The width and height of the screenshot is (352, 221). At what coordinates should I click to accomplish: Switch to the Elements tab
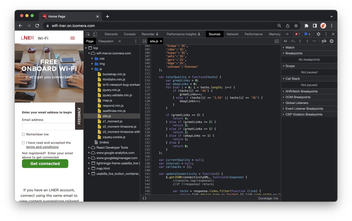pos(111,34)
